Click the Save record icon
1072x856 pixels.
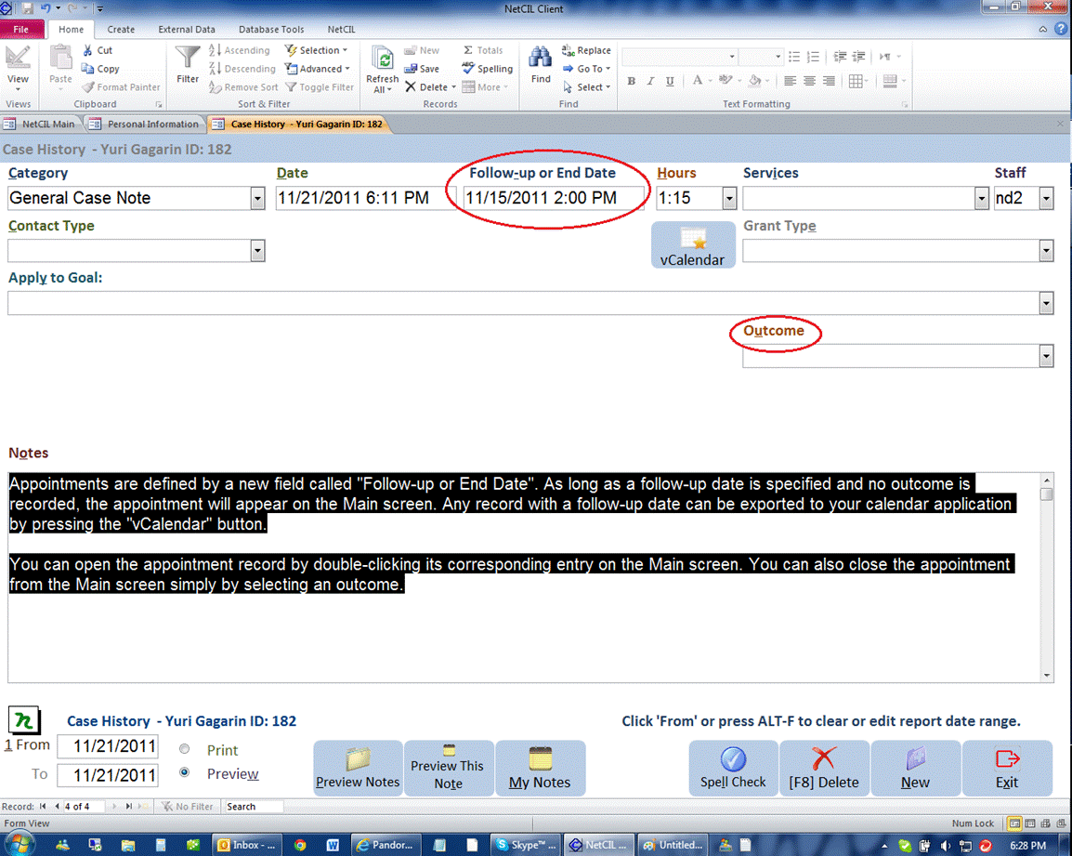point(411,69)
